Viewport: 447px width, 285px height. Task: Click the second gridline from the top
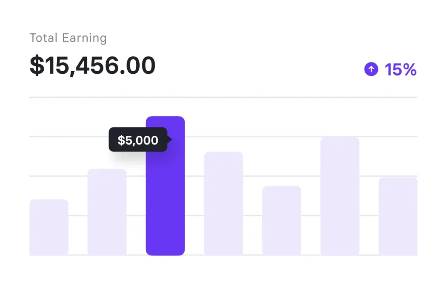point(262,137)
